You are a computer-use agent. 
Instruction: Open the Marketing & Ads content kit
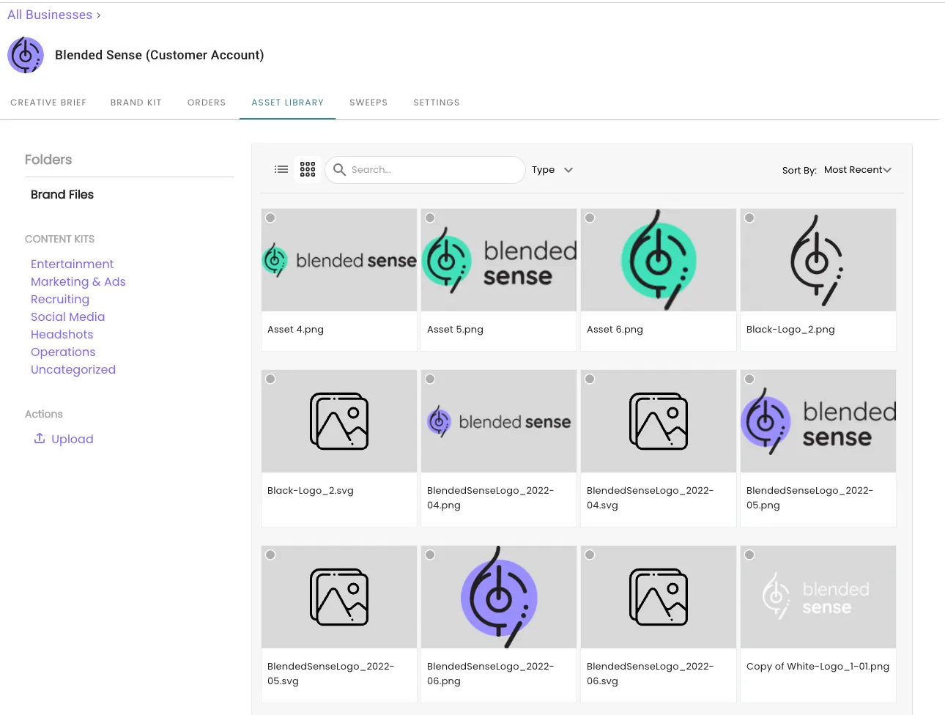tap(78, 281)
